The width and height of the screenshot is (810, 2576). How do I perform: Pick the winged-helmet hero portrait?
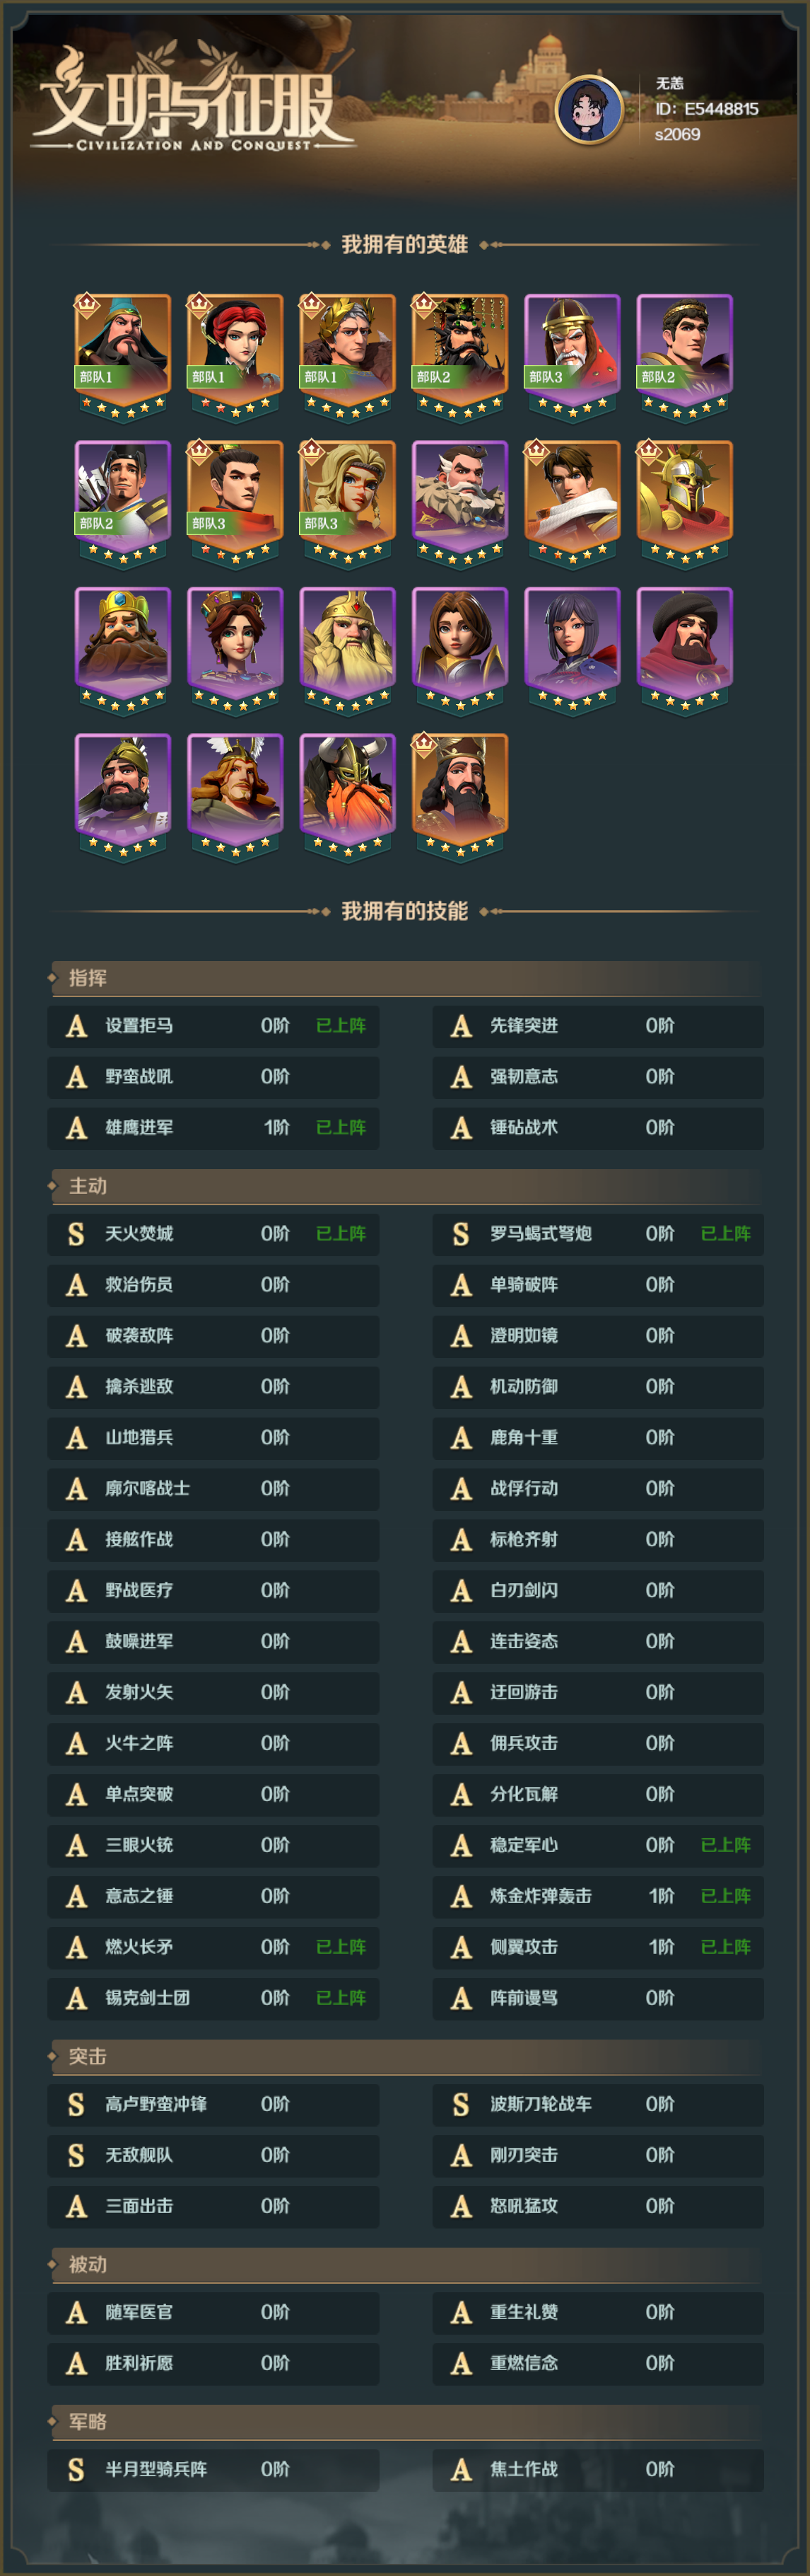235,796
